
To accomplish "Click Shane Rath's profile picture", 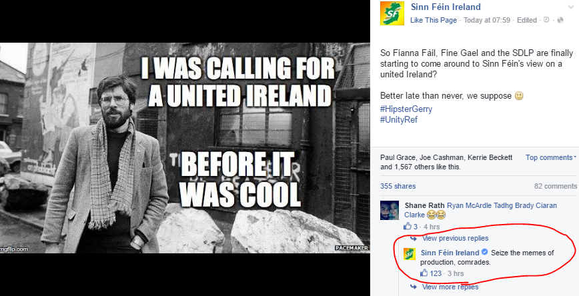I will point(390,211).
